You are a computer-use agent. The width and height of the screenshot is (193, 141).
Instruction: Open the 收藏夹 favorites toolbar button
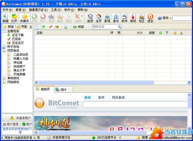24,18
